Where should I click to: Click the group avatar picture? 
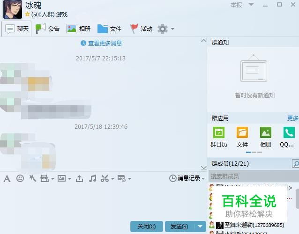(x=13, y=9)
